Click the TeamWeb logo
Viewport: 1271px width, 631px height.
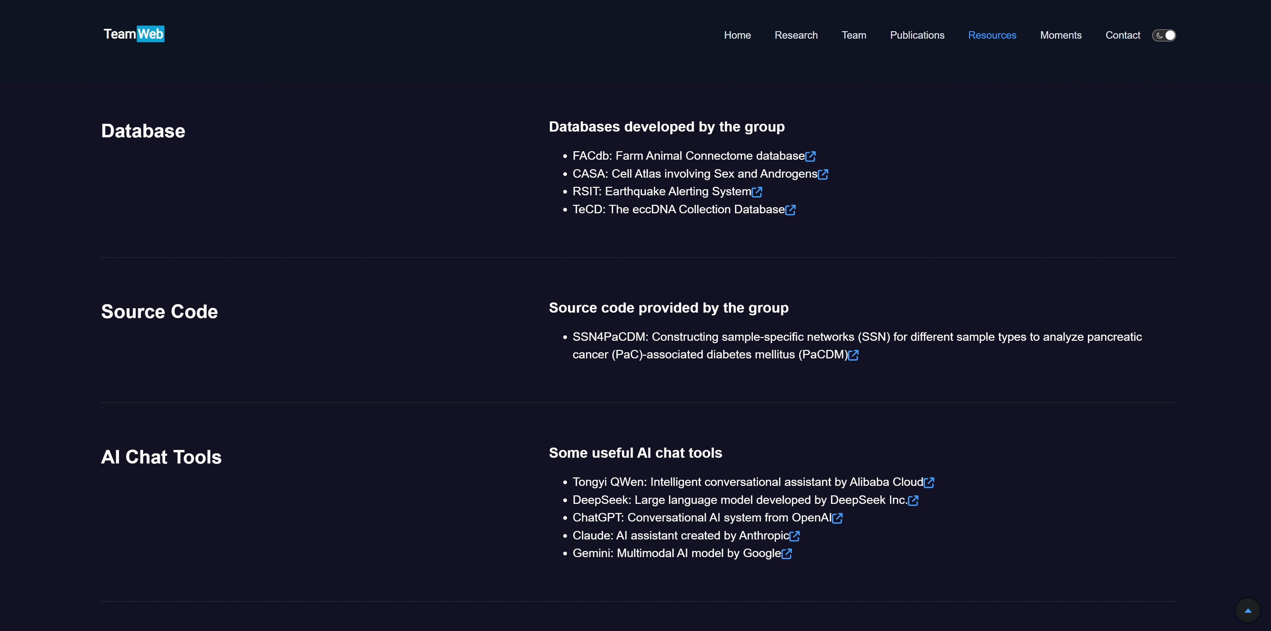134,34
